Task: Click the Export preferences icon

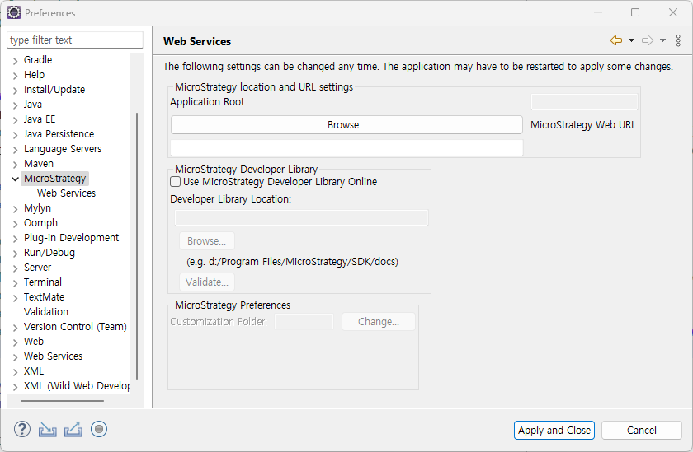Action: [x=73, y=429]
